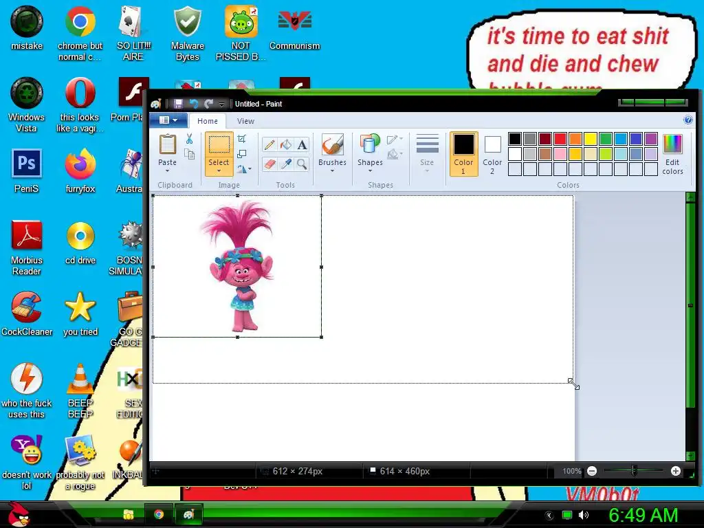Click the zoom out minus button
Screen dimensions: 704x528
[592, 471]
